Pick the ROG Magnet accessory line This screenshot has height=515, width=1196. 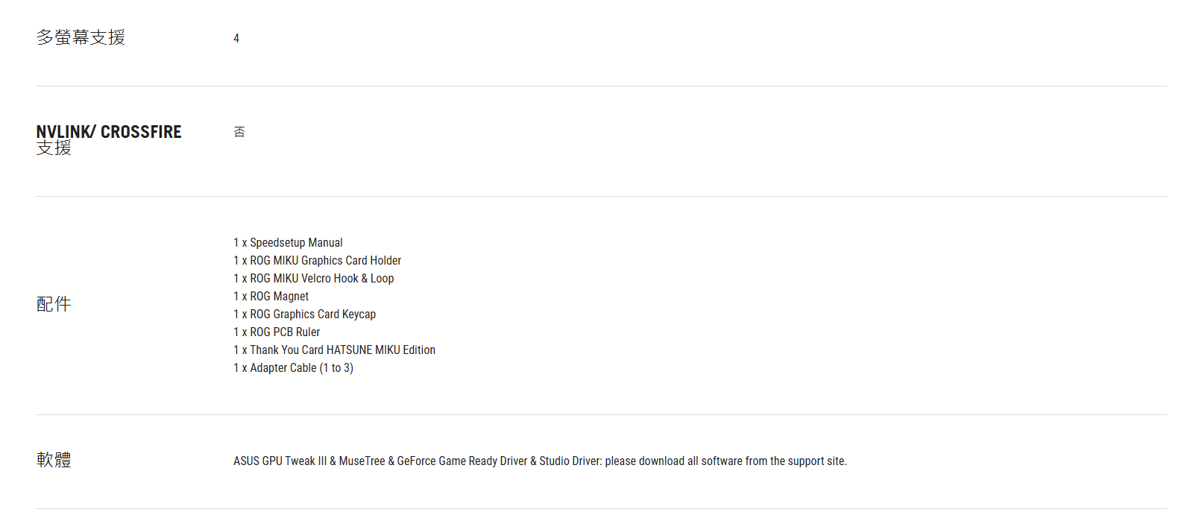(x=271, y=297)
